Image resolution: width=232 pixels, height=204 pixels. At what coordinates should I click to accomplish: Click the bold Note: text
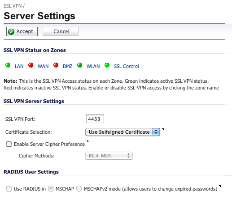[x=10, y=81]
